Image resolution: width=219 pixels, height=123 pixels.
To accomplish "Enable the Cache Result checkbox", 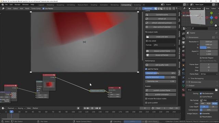I will point(201,97).
